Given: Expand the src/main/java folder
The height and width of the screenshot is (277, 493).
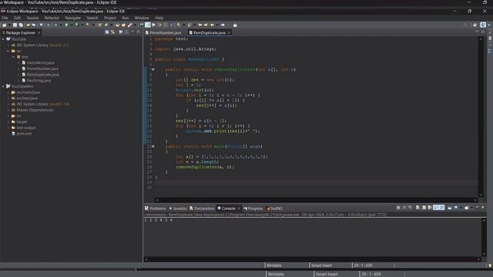Looking at the screenshot, I should pos(8,92).
